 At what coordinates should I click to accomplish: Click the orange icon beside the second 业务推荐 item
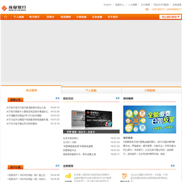125,176
